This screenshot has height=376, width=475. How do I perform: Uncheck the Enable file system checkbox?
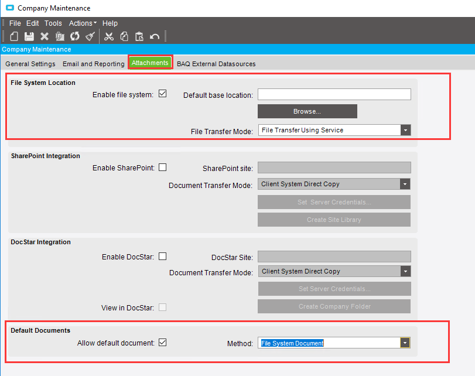163,94
